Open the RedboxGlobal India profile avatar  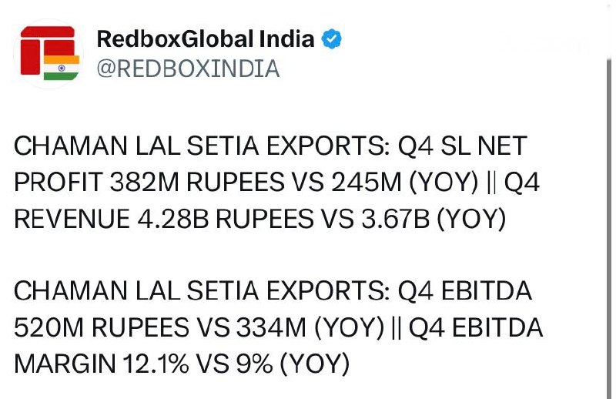49,54
